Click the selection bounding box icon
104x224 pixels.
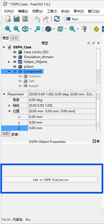[x=60, y=29]
